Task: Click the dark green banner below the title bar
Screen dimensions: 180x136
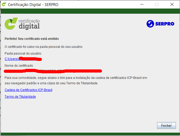Action: point(90,11)
